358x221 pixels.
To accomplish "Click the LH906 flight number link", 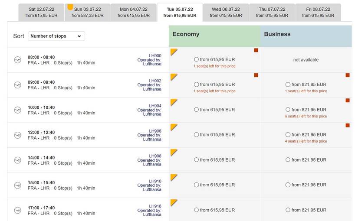I will click(155, 131).
